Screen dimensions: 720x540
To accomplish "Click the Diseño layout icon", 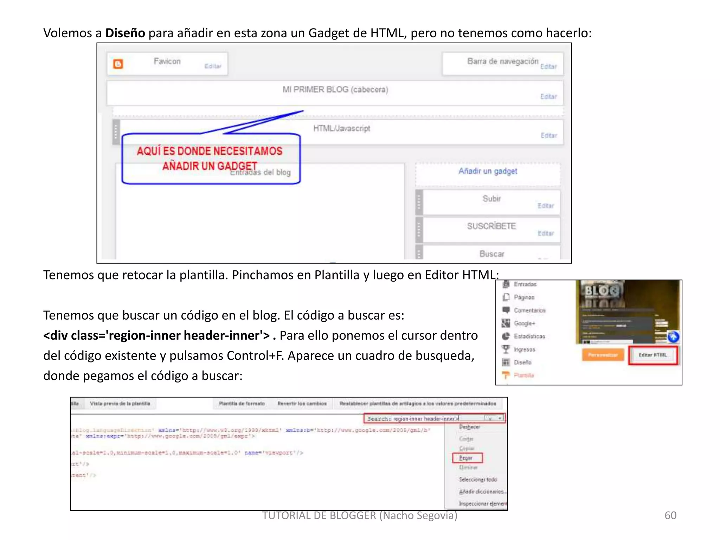I will (506, 362).
